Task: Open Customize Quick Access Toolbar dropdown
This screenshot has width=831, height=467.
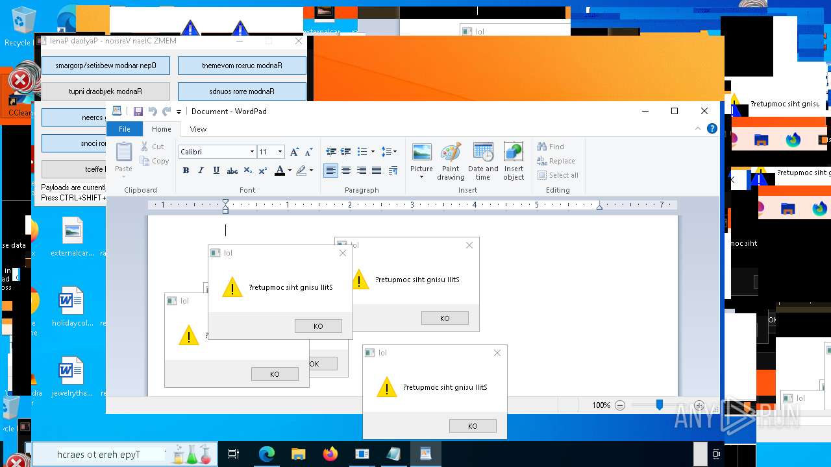Action: coord(179,112)
